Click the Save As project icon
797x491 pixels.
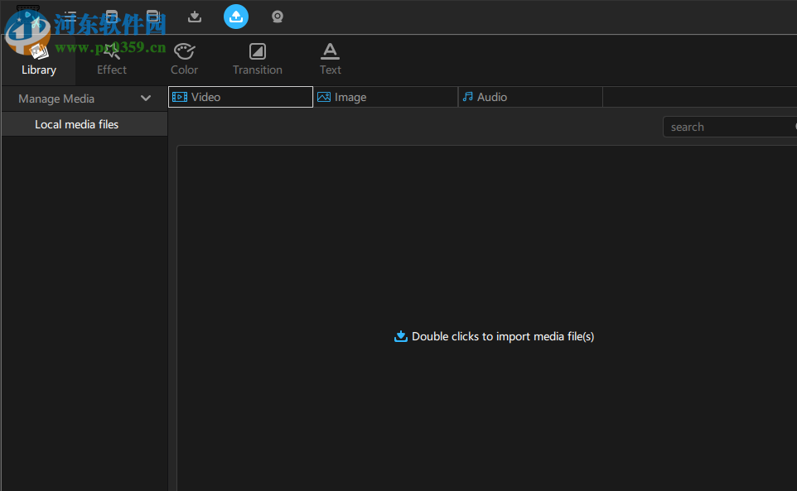pyautogui.click(x=152, y=16)
